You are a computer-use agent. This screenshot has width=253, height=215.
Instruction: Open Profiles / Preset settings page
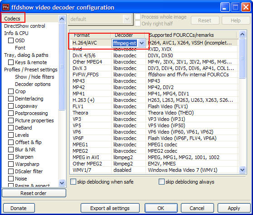click(x=31, y=70)
